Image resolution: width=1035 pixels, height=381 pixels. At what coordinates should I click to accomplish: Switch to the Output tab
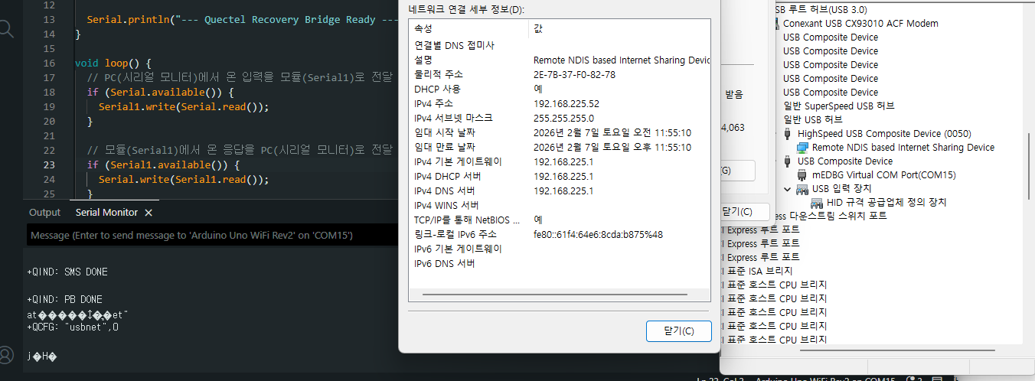[44, 213]
